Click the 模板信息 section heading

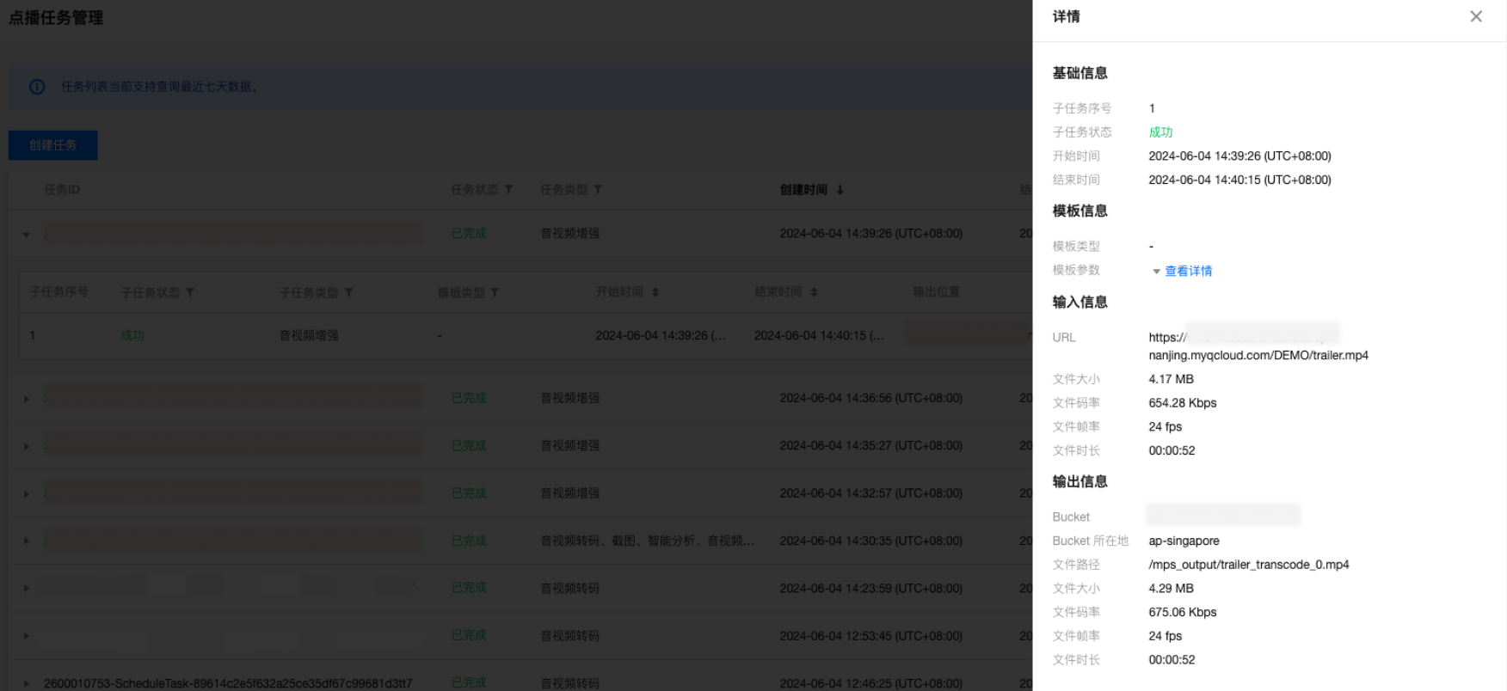click(x=1080, y=211)
